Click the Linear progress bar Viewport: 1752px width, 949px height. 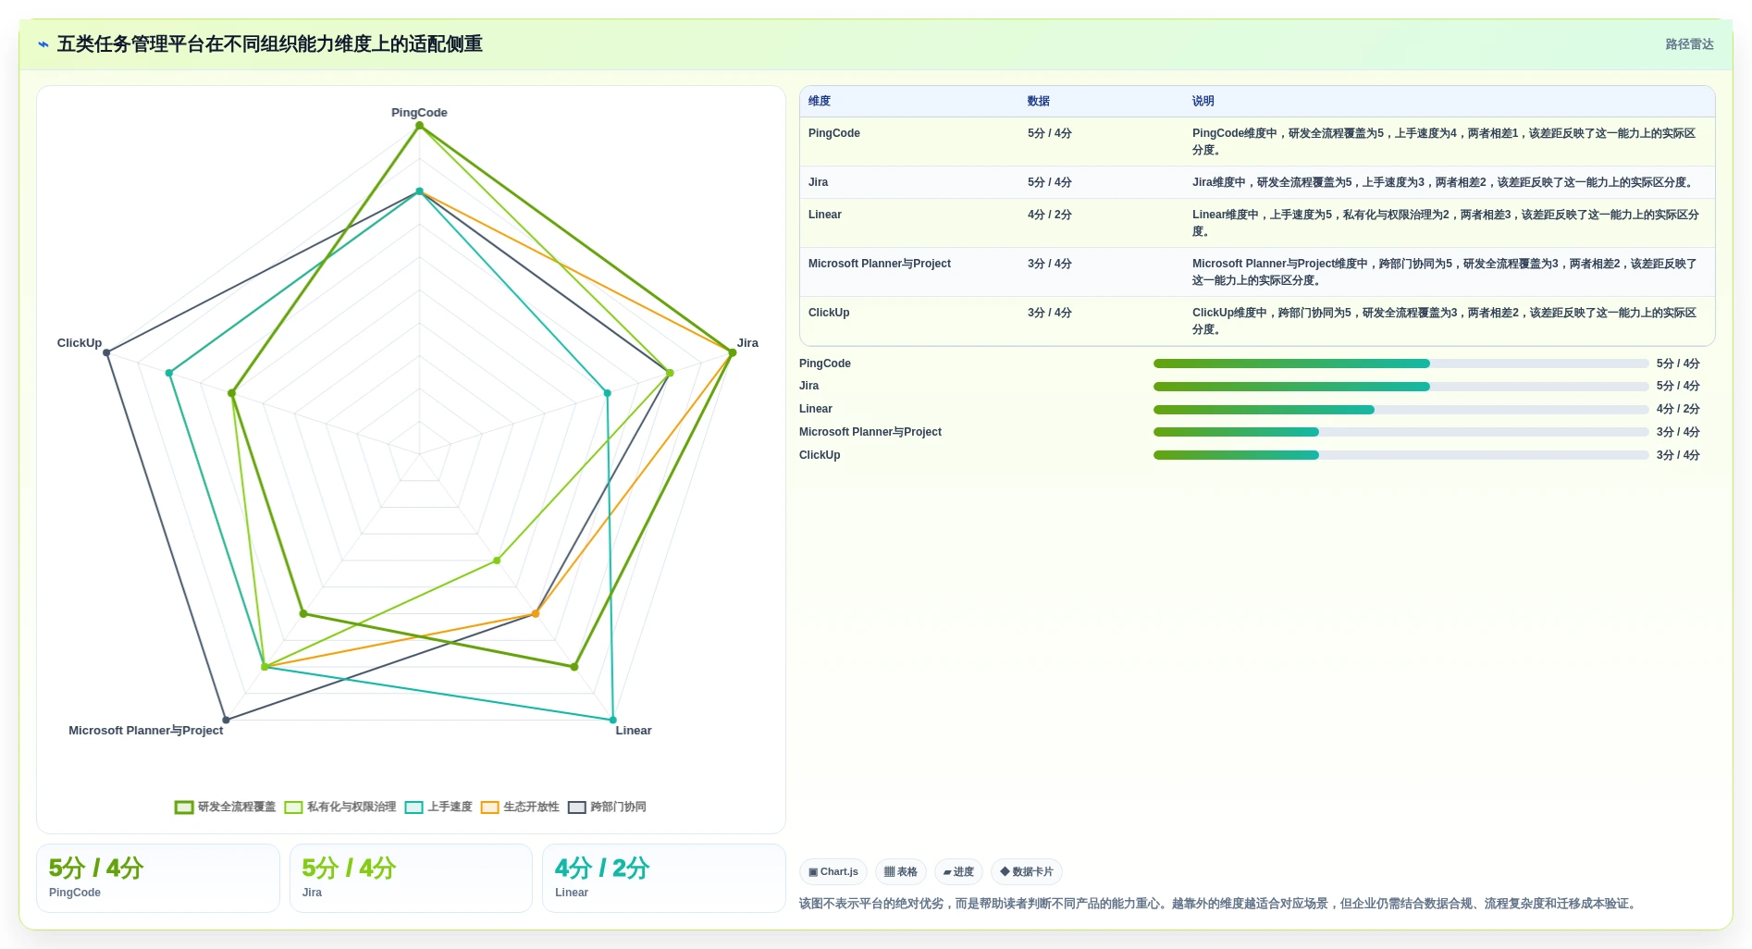1400,410
